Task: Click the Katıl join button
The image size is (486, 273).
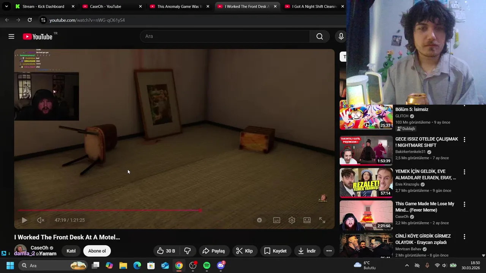Action: click(x=71, y=251)
